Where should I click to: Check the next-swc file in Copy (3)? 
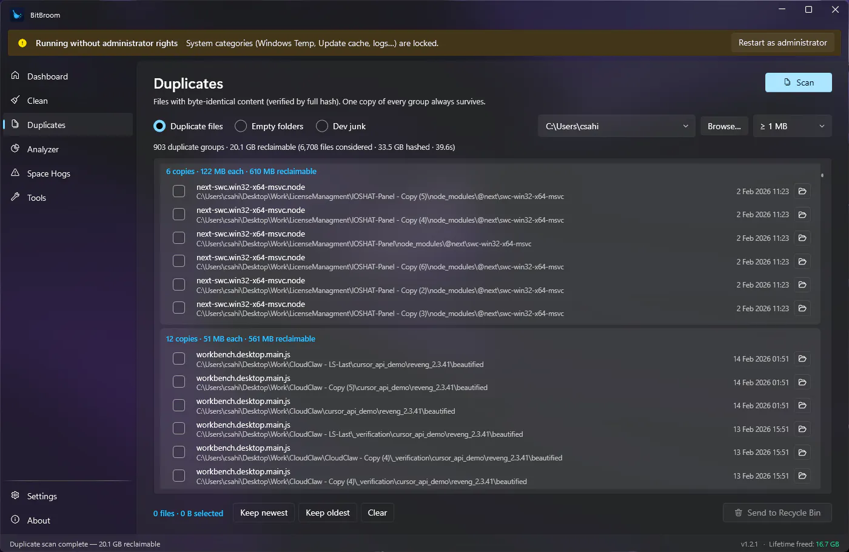tap(179, 308)
